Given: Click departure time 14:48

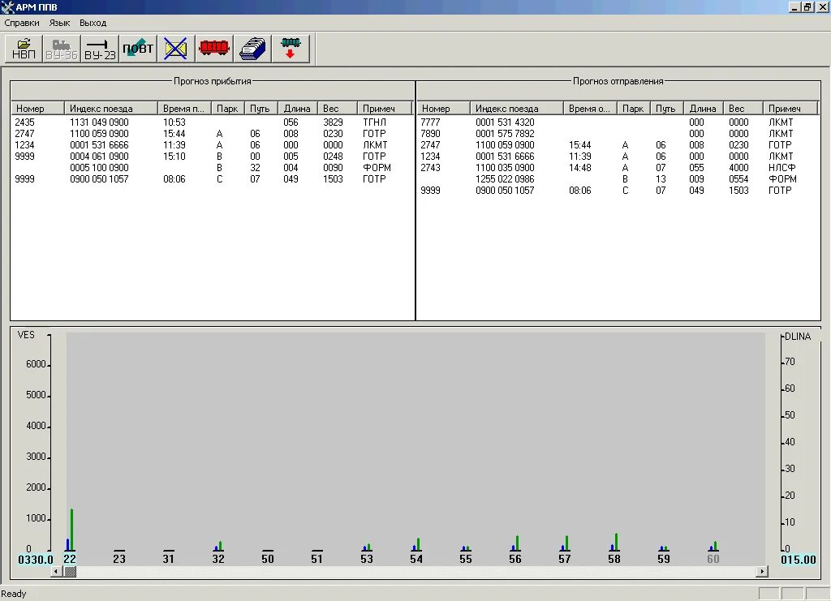Looking at the screenshot, I should [579, 168].
